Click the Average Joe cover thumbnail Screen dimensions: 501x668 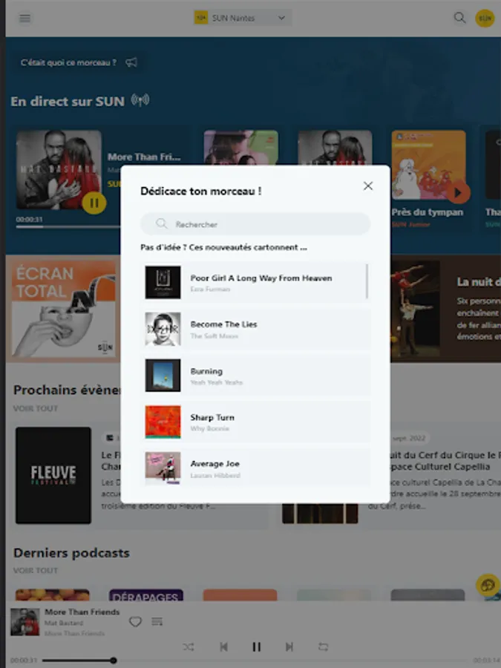click(163, 468)
